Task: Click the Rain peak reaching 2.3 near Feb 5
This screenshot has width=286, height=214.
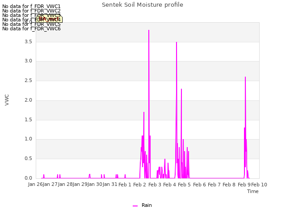Action: (181, 89)
